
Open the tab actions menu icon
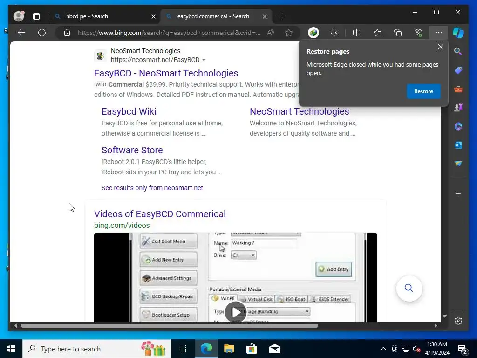click(x=36, y=16)
